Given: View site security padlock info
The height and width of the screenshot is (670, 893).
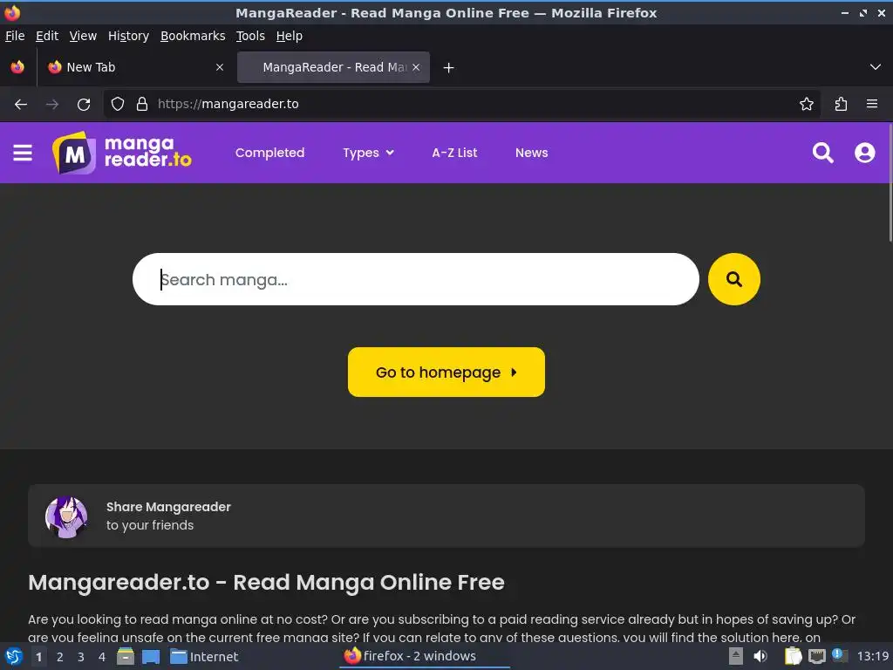Looking at the screenshot, I should [142, 105].
